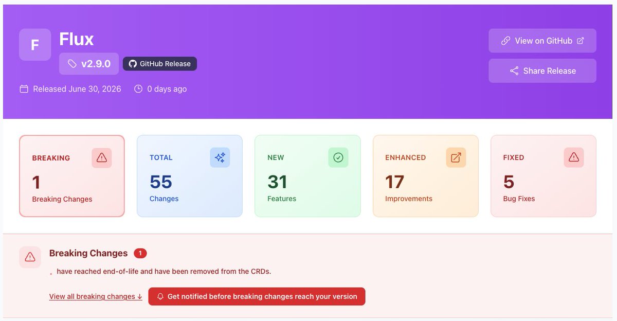Click the 'Bug Fixes' label text

(x=519, y=199)
